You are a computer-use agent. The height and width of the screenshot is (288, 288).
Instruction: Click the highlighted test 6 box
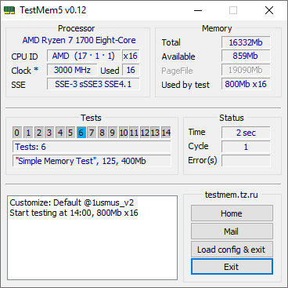(81, 133)
